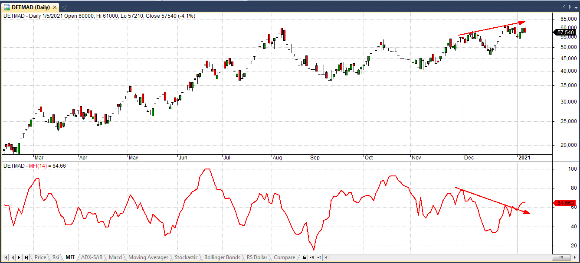
Task: Select the ADX-SAR sheet tab
Action: point(92,257)
